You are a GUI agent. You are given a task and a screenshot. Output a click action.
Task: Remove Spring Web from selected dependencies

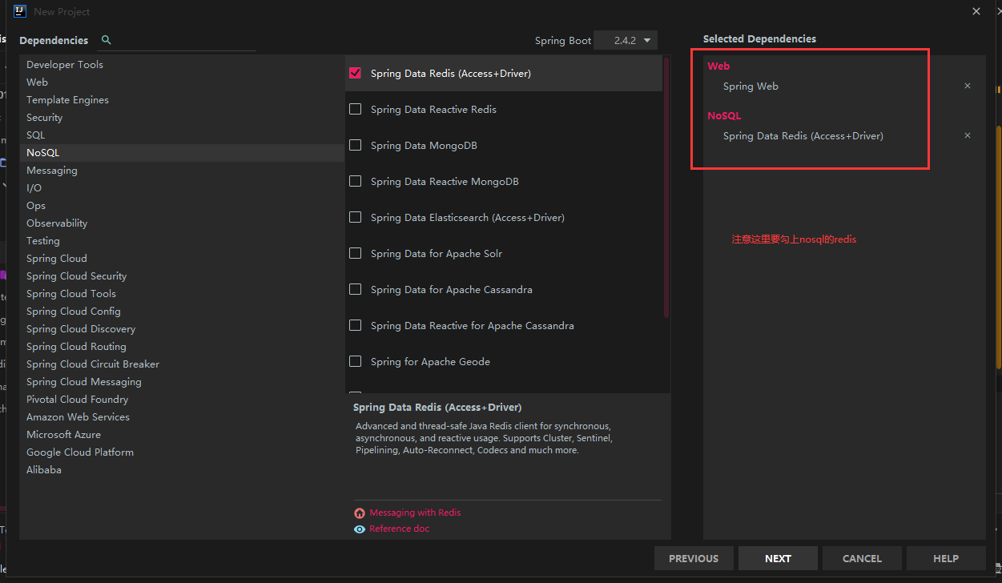967,86
